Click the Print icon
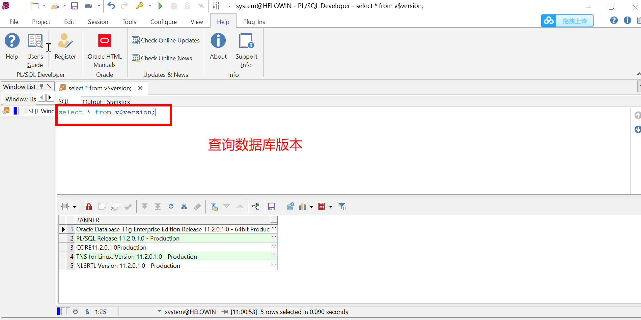641x320 pixels. [x=88, y=6]
